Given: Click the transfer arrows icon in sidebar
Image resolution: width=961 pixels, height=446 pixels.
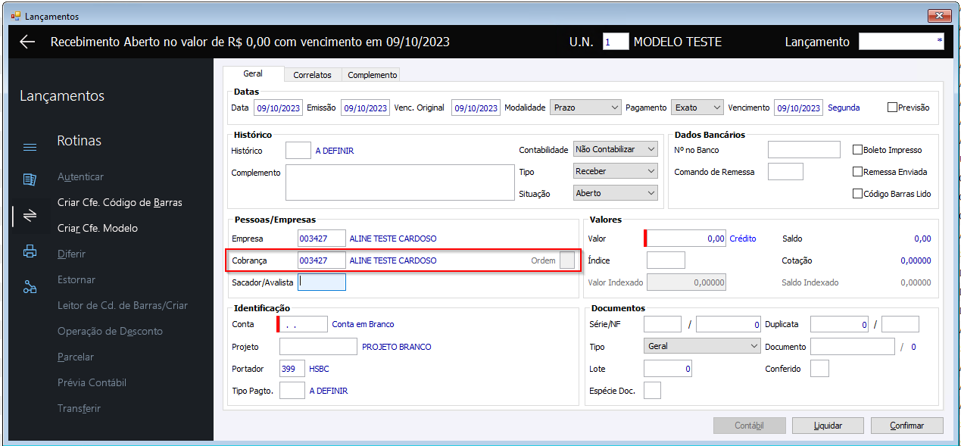Looking at the screenshot, I should coord(30,216).
